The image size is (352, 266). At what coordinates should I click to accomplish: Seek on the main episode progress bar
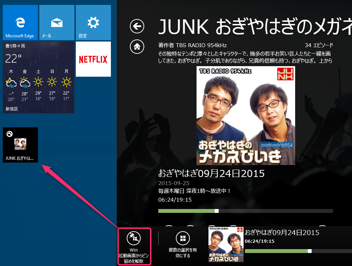tap(246, 211)
